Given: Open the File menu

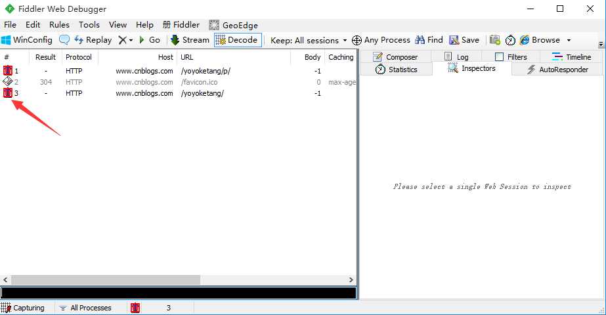Looking at the screenshot, I should (x=10, y=25).
